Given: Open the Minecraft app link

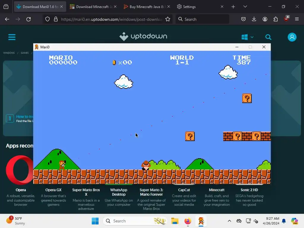Looking at the screenshot, I should pyautogui.click(x=216, y=190).
